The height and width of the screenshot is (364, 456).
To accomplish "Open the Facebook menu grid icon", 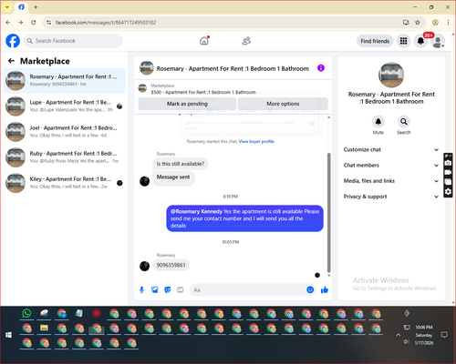I will [403, 41].
